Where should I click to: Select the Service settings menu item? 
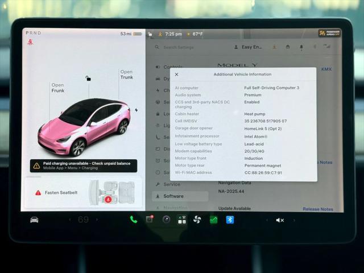(172, 184)
